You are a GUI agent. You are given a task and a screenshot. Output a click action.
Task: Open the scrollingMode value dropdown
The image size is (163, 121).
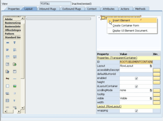[151, 90]
